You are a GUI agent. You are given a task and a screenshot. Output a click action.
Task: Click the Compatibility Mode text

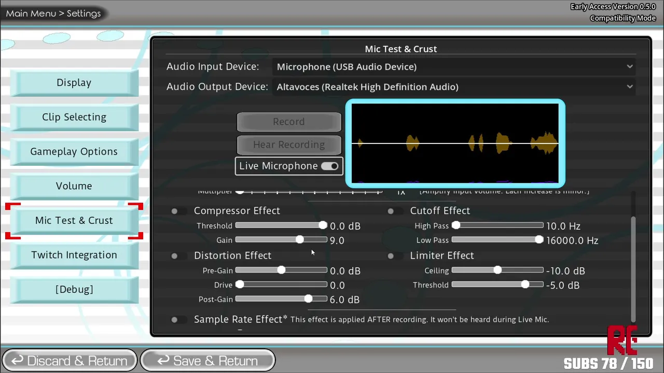pos(623,18)
